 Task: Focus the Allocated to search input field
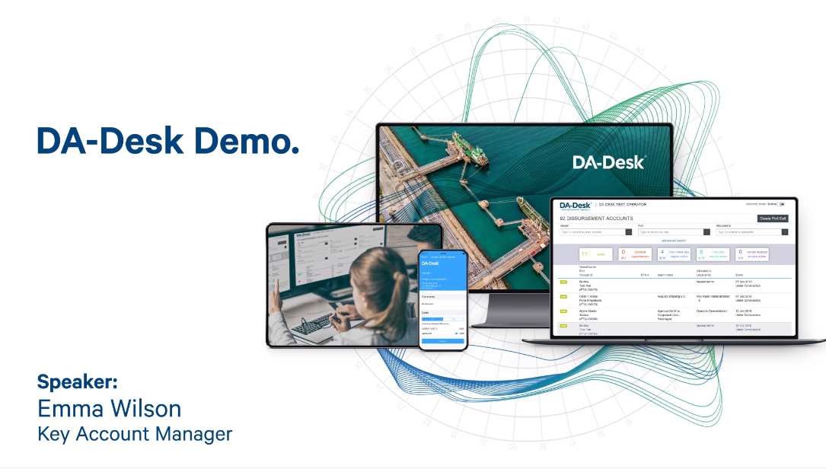click(x=748, y=232)
